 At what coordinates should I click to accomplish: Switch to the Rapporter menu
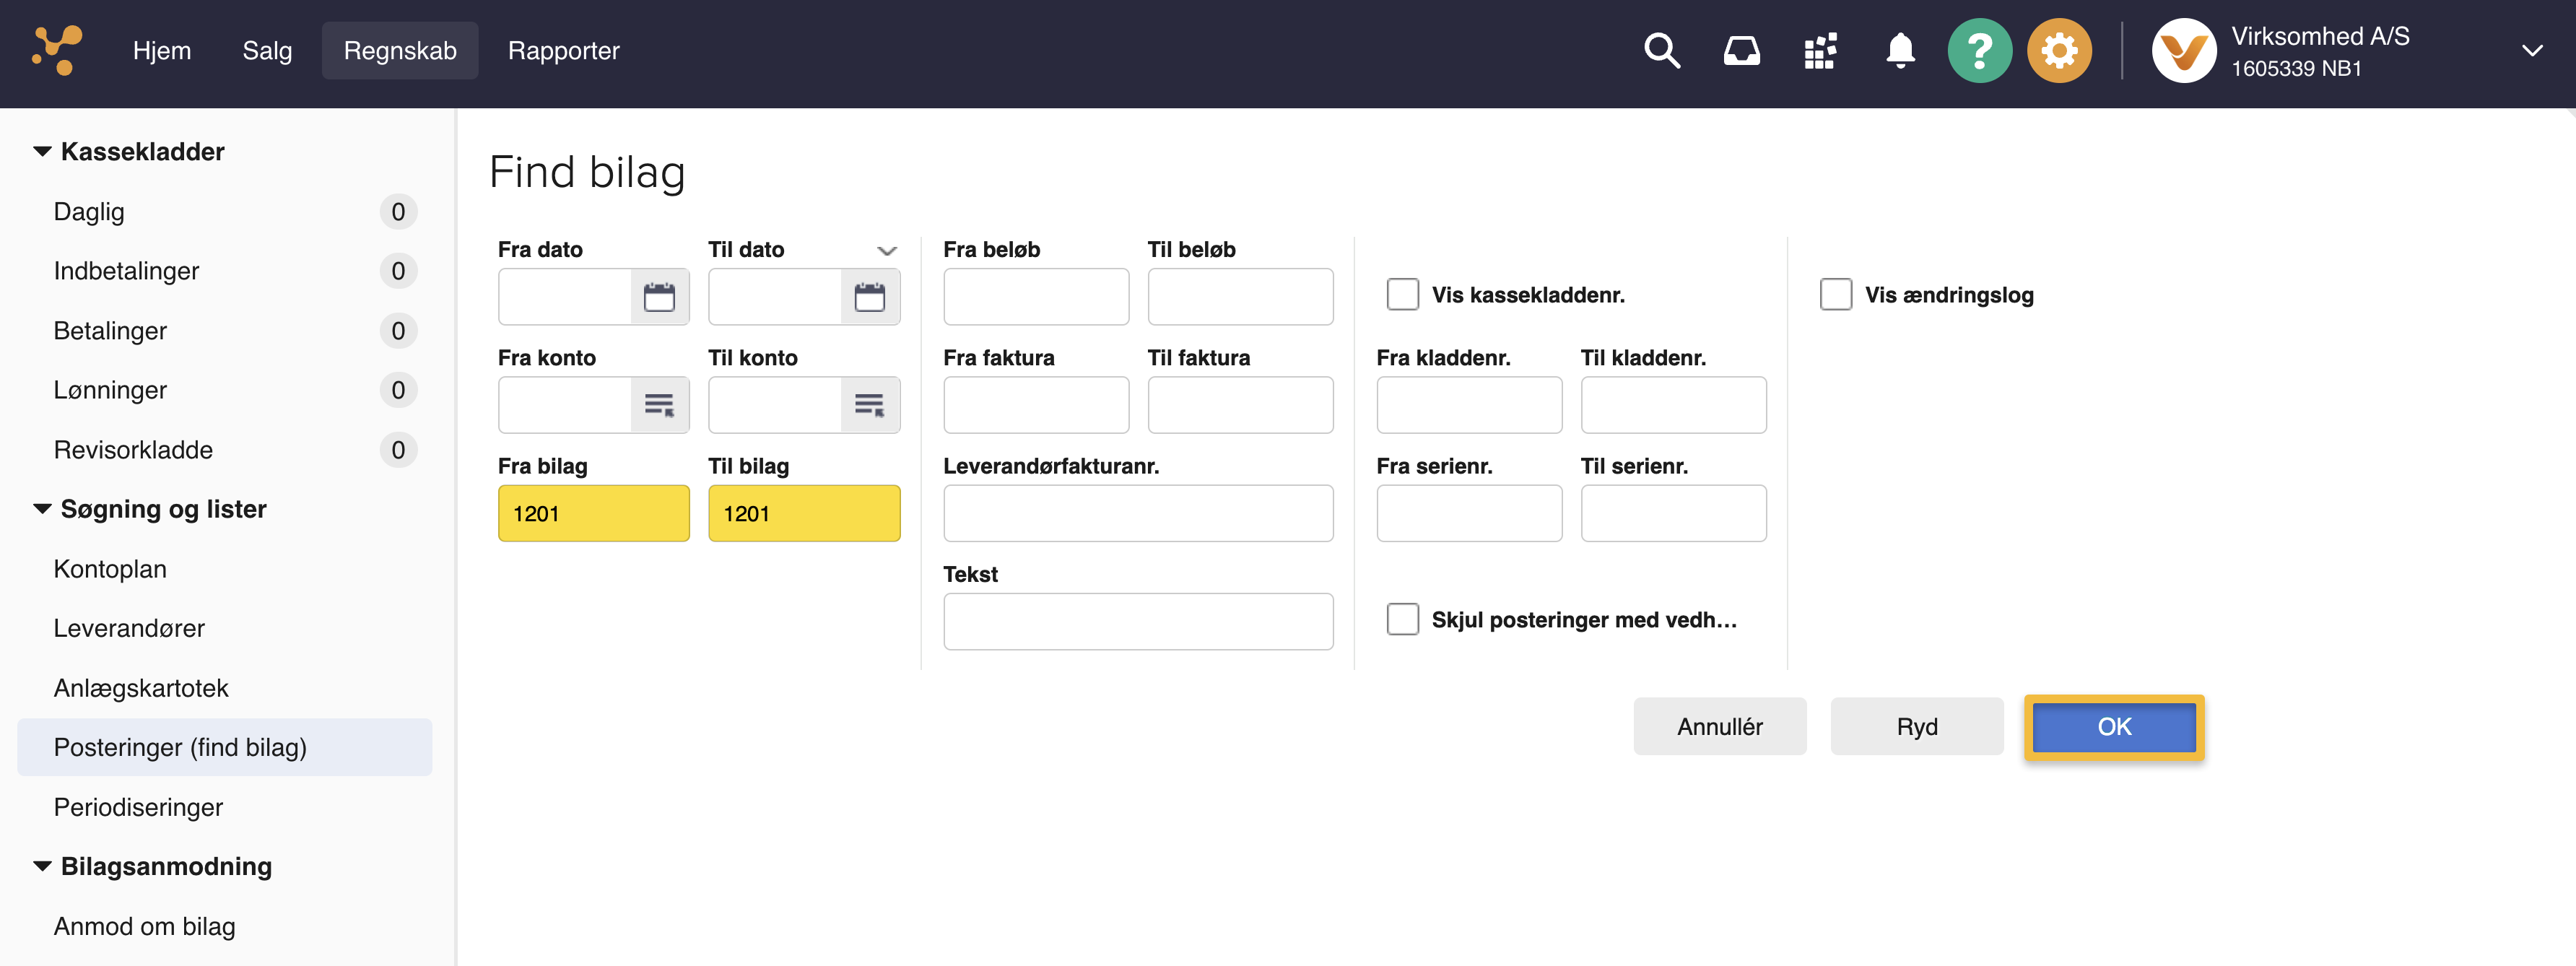(x=563, y=50)
